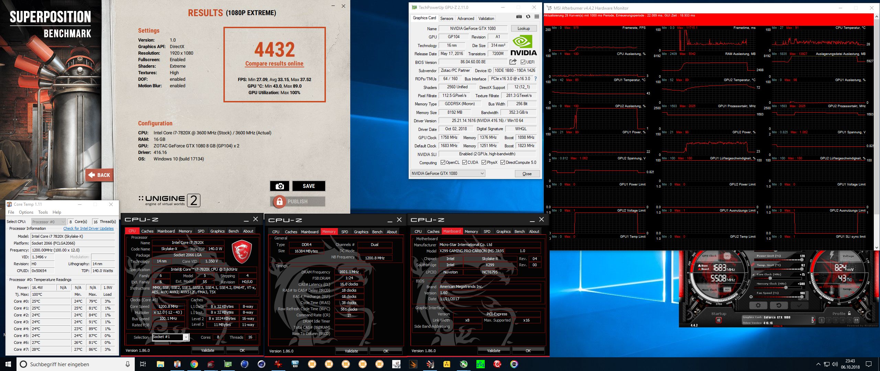Click the Afterburner link icon beside Temp. Limit
The width and height of the screenshot is (880, 371).
[x=753, y=265]
